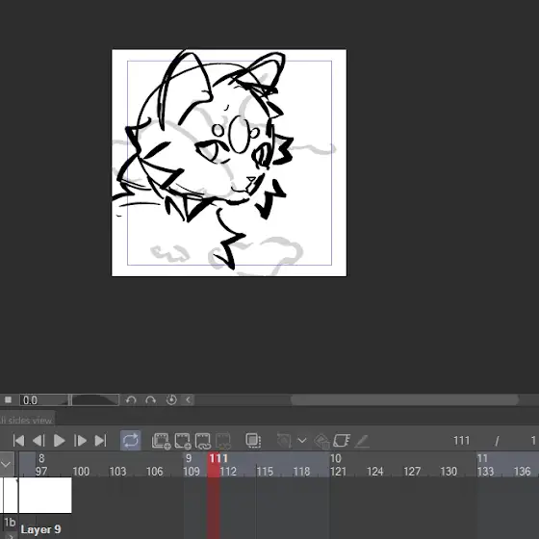
Task: Add a new animation cel
Action: (x=183, y=441)
